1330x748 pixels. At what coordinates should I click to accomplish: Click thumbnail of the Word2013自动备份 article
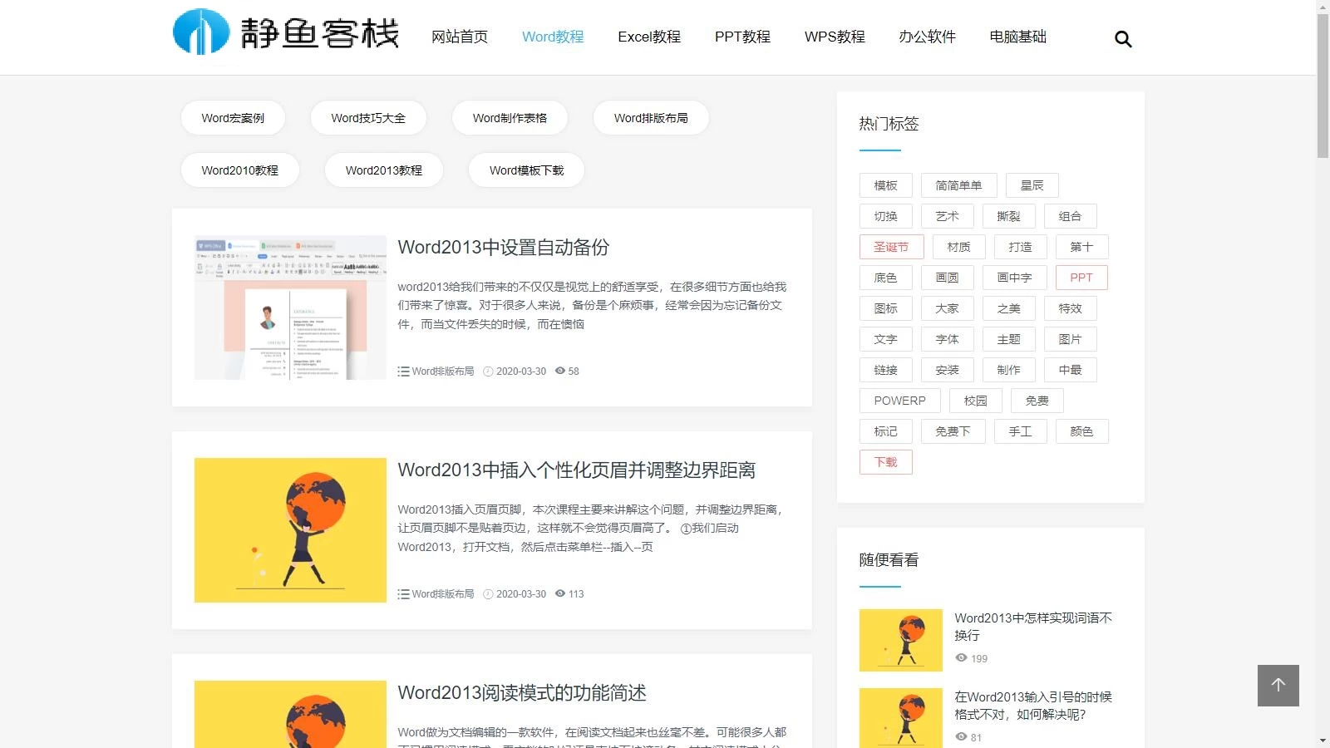pyautogui.click(x=290, y=308)
